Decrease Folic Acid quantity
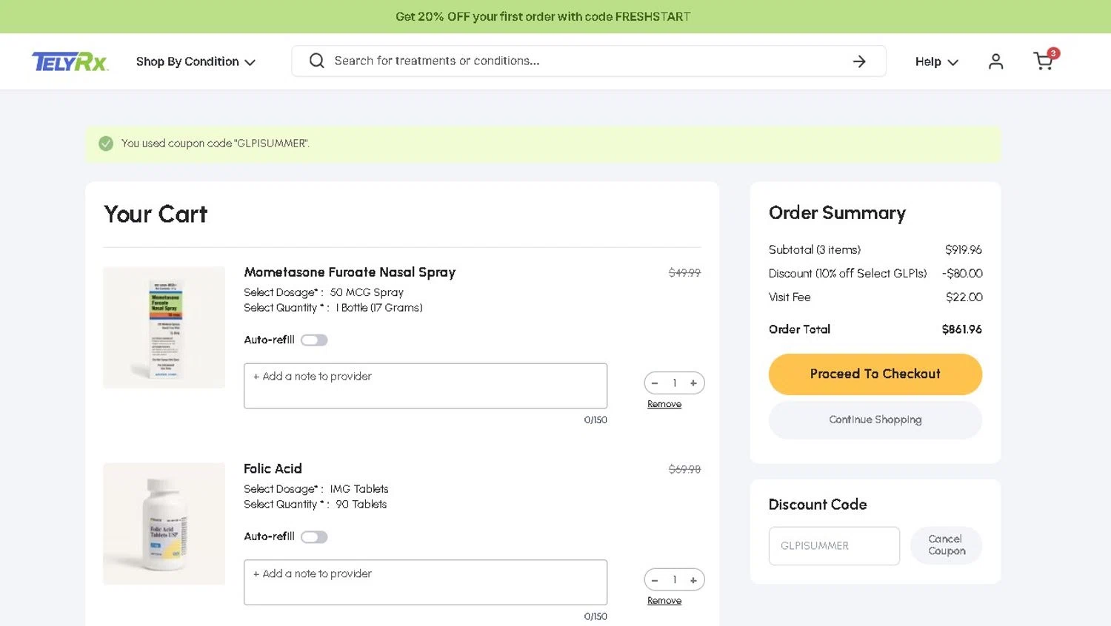This screenshot has width=1111, height=626. 655,580
